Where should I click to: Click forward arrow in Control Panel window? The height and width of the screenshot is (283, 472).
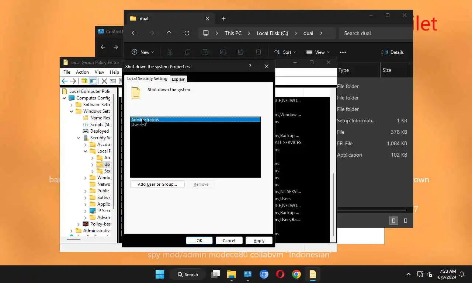[116, 47]
